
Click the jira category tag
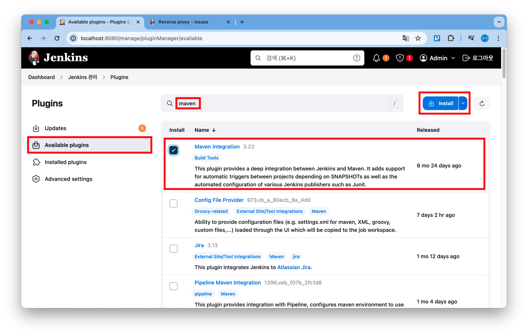point(296,256)
